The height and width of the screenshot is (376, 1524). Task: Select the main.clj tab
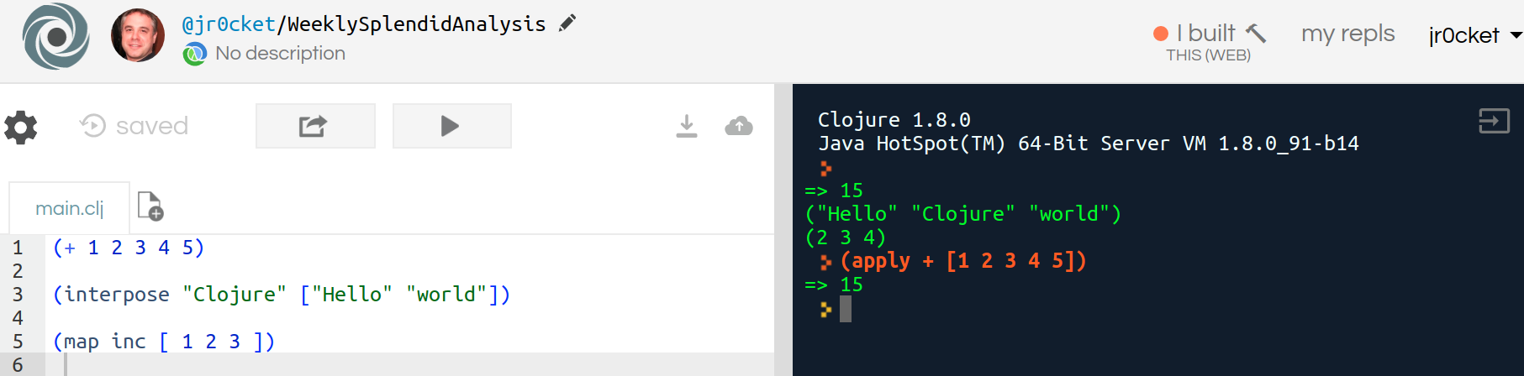pos(70,208)
